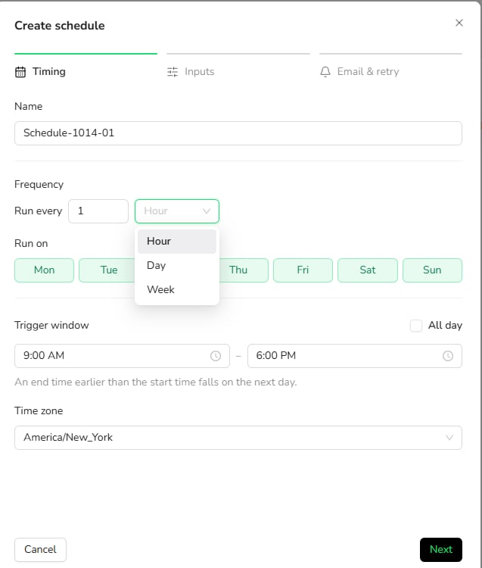Screen dimensions: 482x568
Task: Click the Next button
Action: coord(441,550)
